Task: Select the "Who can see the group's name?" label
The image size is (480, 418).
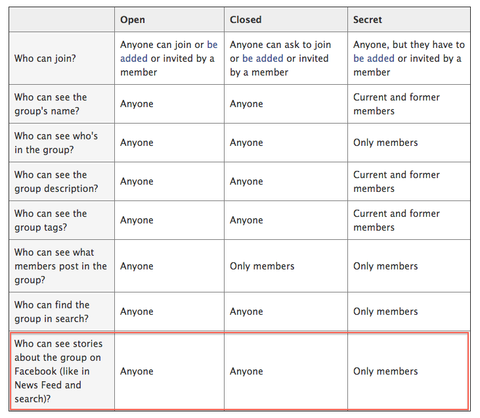Action: 51,104
